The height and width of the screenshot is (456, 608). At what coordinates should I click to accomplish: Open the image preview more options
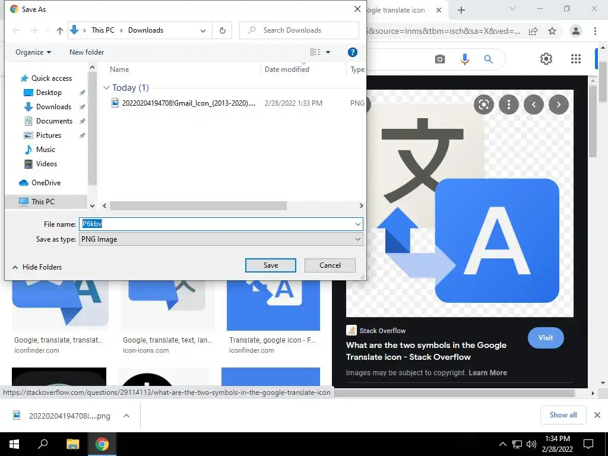(x=509, y=104)
